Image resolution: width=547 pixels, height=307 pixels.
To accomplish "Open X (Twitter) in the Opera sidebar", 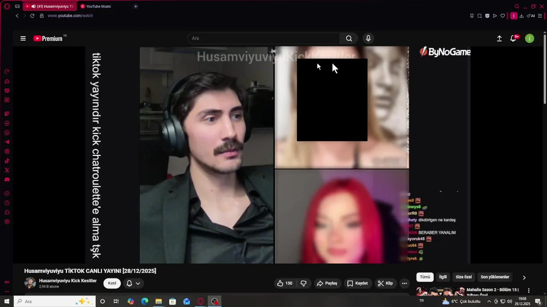I will (x=7, y=170).
